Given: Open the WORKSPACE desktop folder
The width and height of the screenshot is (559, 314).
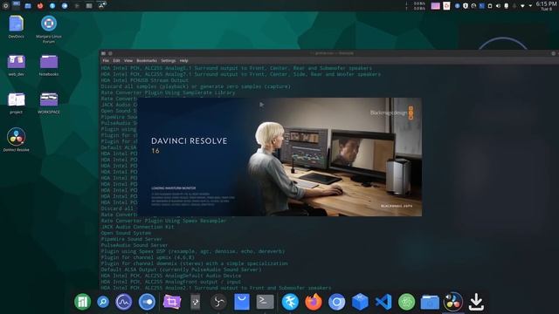Looking at the screenshot, I should click(49, 103).
